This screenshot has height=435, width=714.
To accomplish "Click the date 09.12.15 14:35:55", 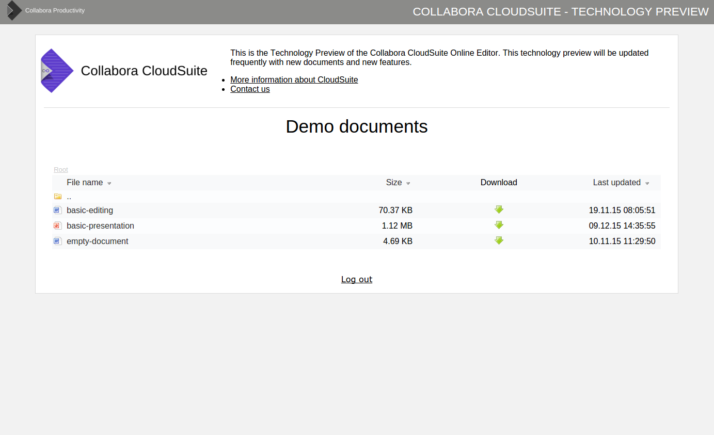I will tap(622, 225).
